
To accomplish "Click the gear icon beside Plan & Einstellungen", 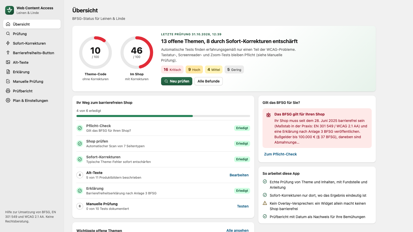I will click(8, 100).
